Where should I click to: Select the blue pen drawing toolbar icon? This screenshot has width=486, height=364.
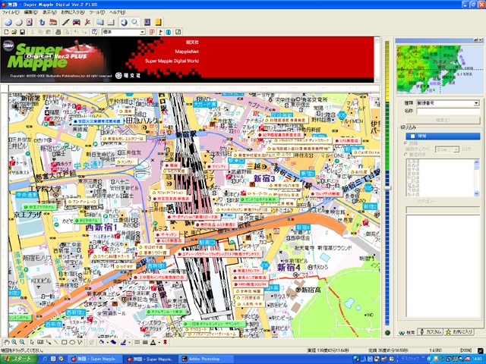[65, 22]
